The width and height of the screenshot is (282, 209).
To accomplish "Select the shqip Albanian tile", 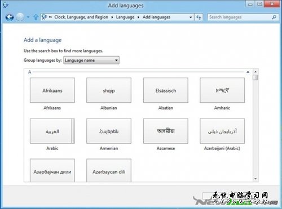I will (x=109, y=90).
